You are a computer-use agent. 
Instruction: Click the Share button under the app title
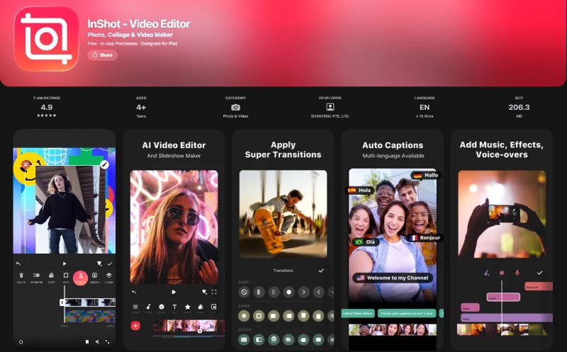102,55
